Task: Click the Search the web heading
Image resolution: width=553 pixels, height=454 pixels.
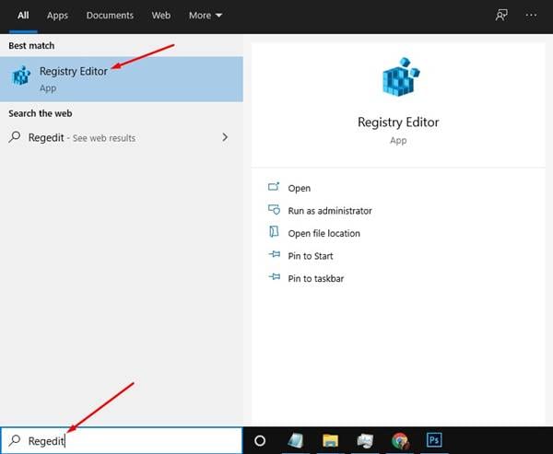Action: [x=41, y=113]
